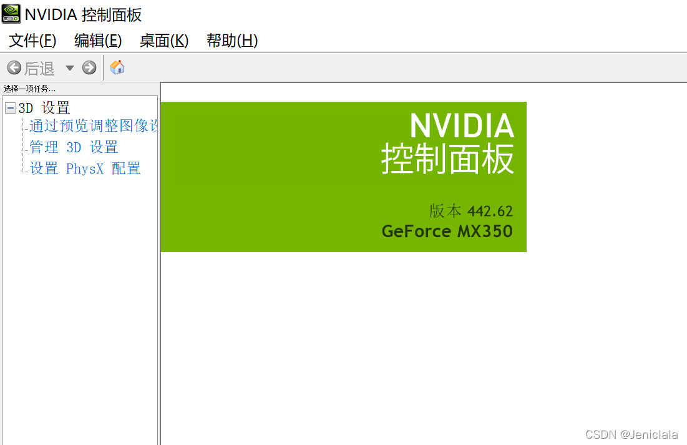This screenshot has width=687, height=445.
Task: Collapse the 3D 设置 tree node
Action: 11,107
